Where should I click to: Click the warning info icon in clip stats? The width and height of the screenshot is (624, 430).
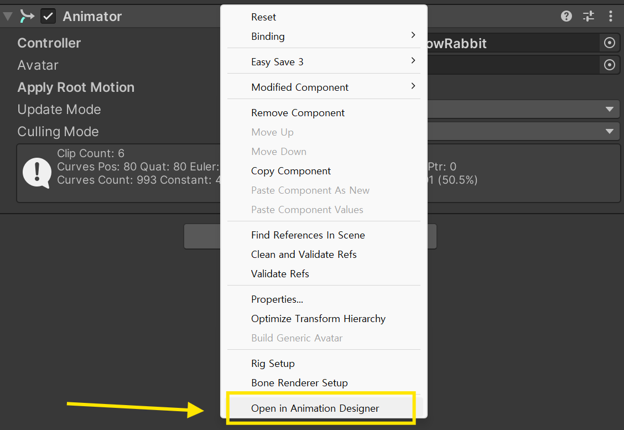tap(37, 173)
